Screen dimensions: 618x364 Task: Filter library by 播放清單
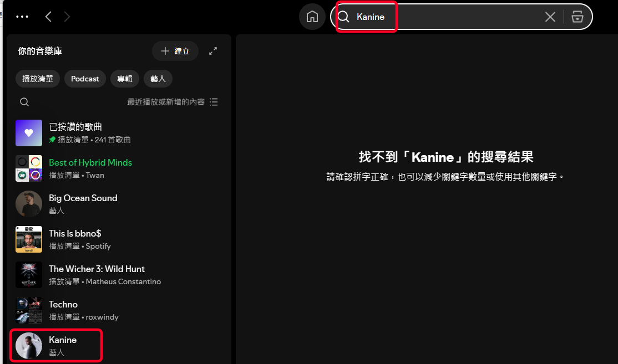[38, 79]
